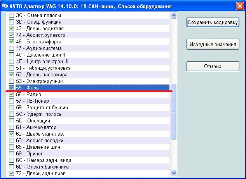
Task: Select row text '5D - Операции'
Action: pos(33,121)
